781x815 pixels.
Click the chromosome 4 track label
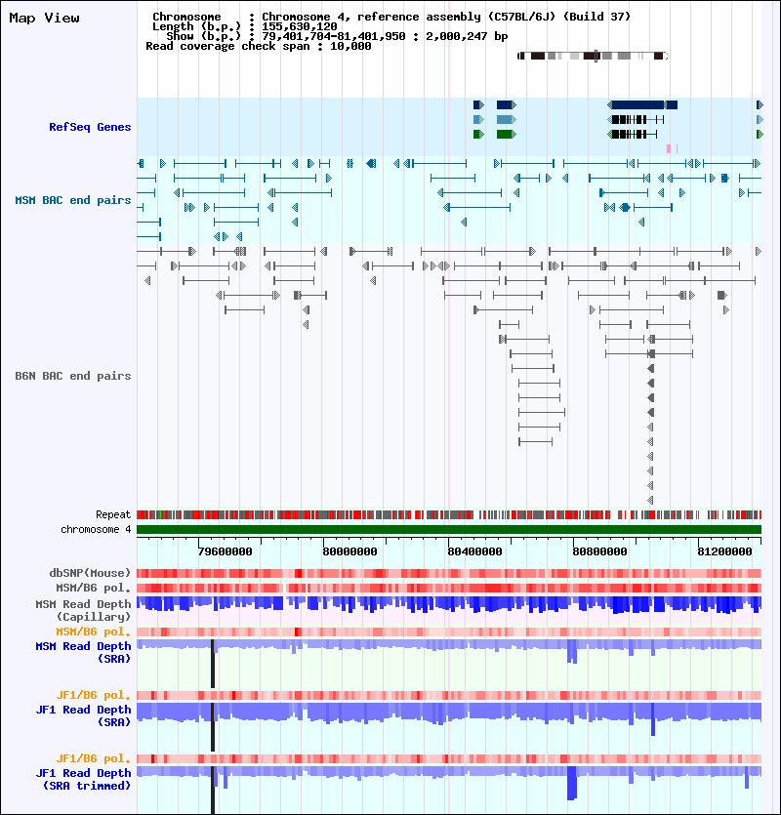pyautogui.click(x=96, y=530)
